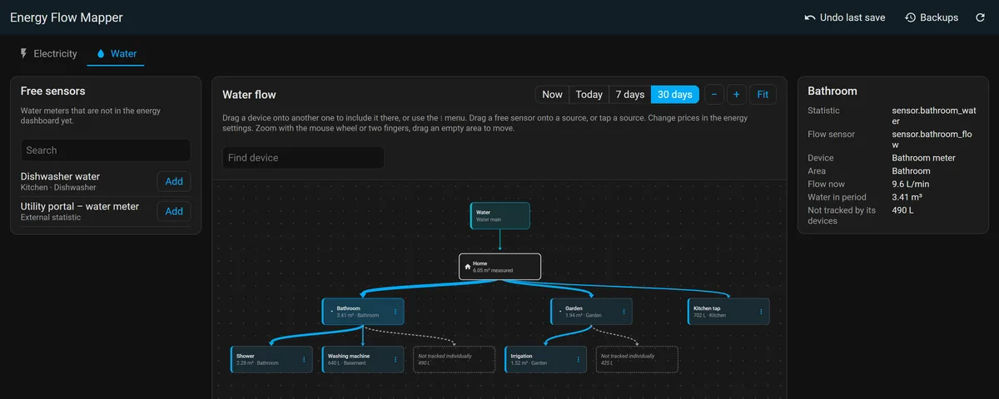The height and width of the screenshot is (399, 999).
Task: Select the Kitchen tap node
Action: (728, 312)
